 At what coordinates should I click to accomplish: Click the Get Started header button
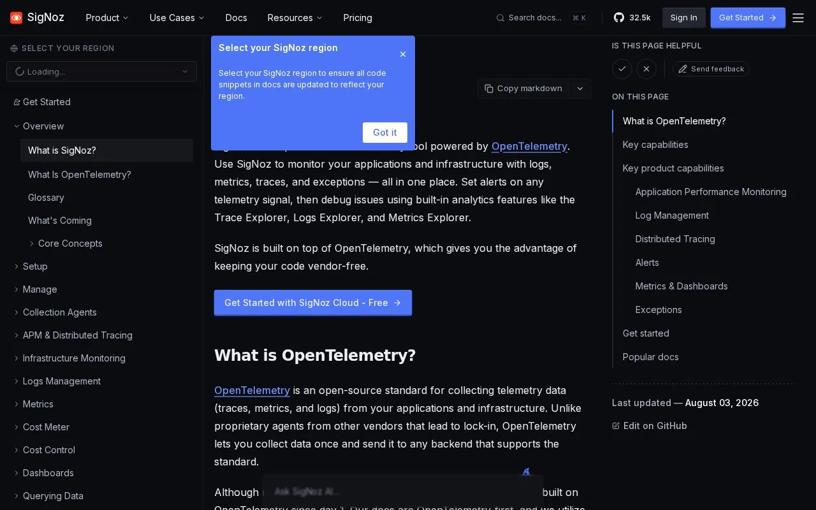pyautogui.click(x=748, y=18)
